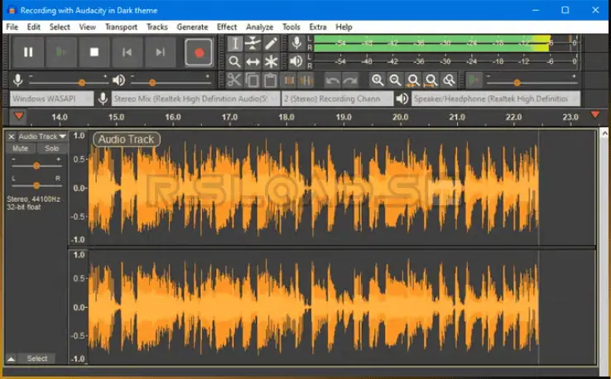Select the Selection (I-beam) tool
The height and width of the screenshot is (379, 611).
[234, 43]
